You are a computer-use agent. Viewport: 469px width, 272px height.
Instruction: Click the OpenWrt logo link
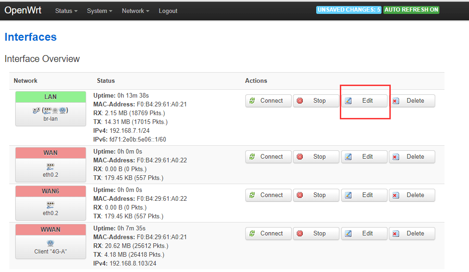coord(23,11)
